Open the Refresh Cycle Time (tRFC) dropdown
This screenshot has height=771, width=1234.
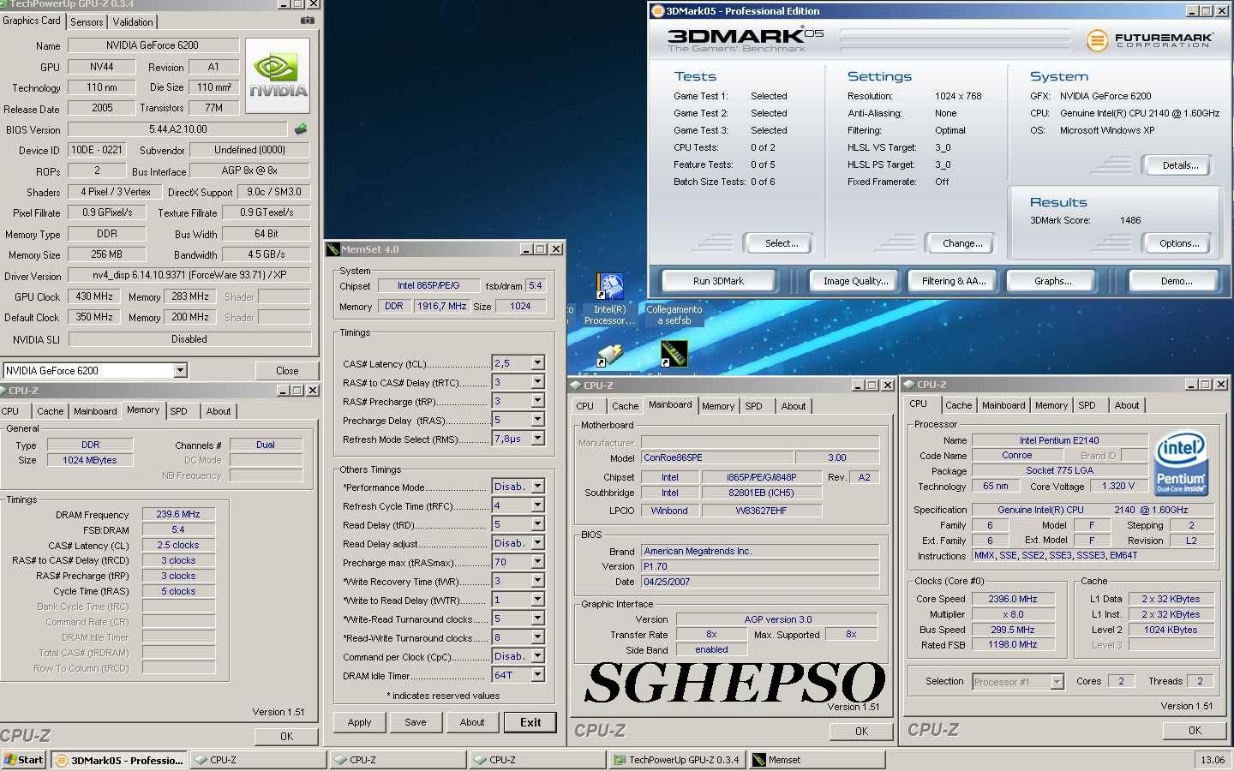pyautogui.click(x=537, y=505)
